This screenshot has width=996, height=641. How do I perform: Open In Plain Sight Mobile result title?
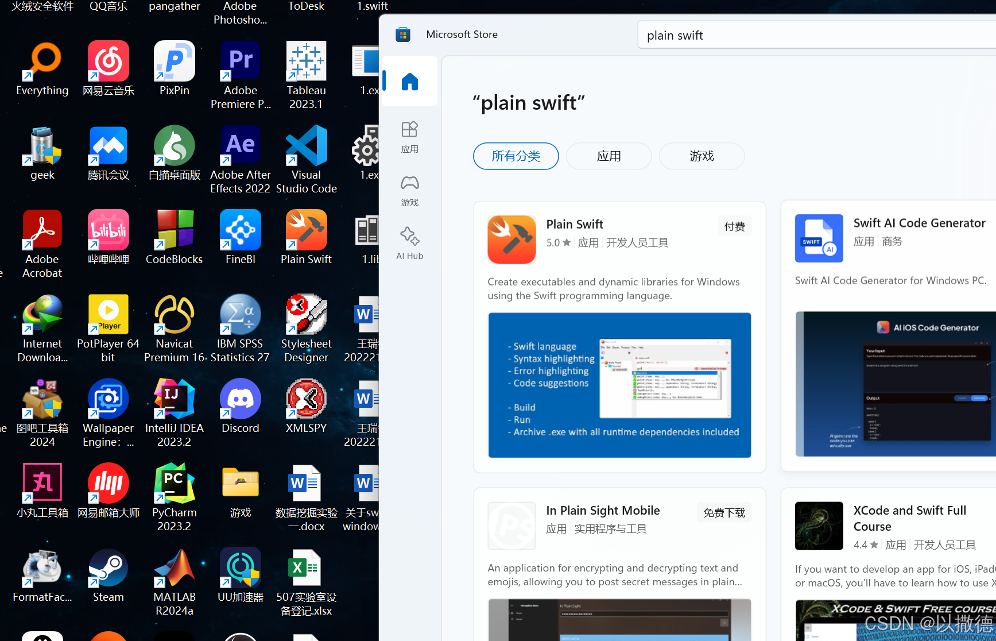pyautogui.click(x=603, y=511)
